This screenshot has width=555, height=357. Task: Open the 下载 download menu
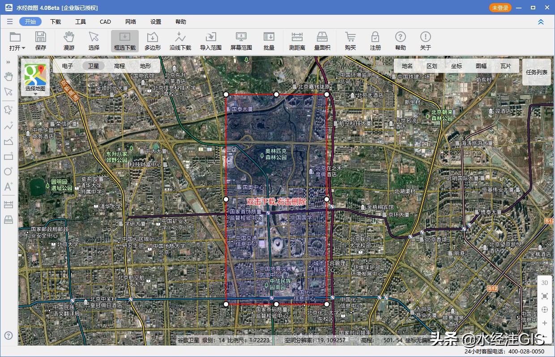tap(55, 21)
